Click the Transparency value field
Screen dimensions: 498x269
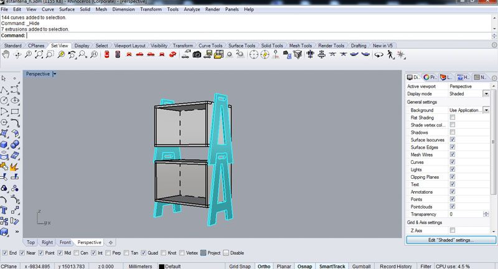[x=466, y=214]
